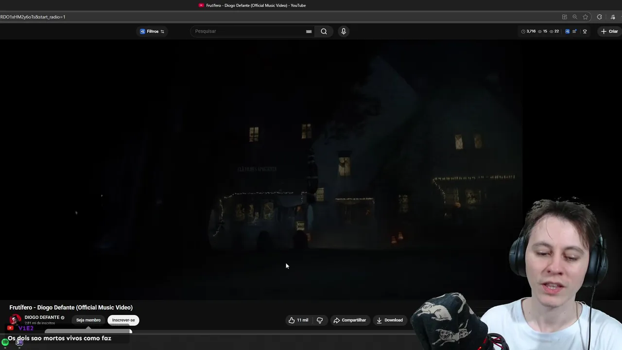Screen dimensions: 622x350
Task: Click the Seja membro button
Action: point(88,320)
